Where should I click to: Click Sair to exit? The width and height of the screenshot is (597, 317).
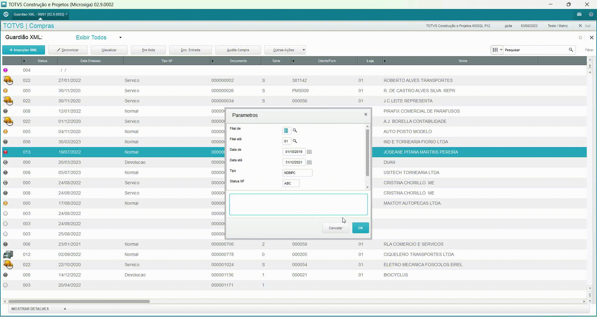tap(585, 26)
